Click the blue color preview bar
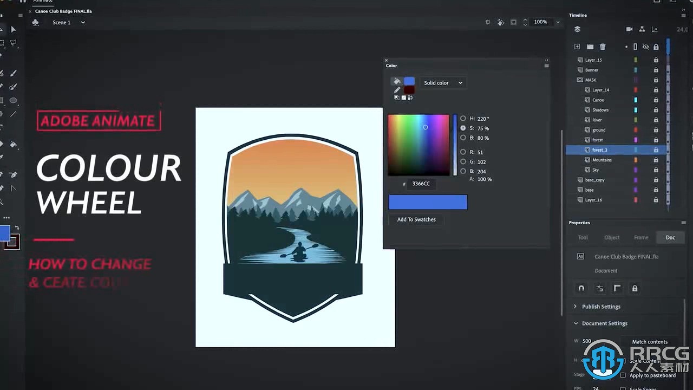Image resolution: width=693 pixels, height=390 pixels. point(428,203)
